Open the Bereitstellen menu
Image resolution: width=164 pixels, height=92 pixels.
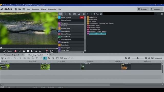point(52,9)
